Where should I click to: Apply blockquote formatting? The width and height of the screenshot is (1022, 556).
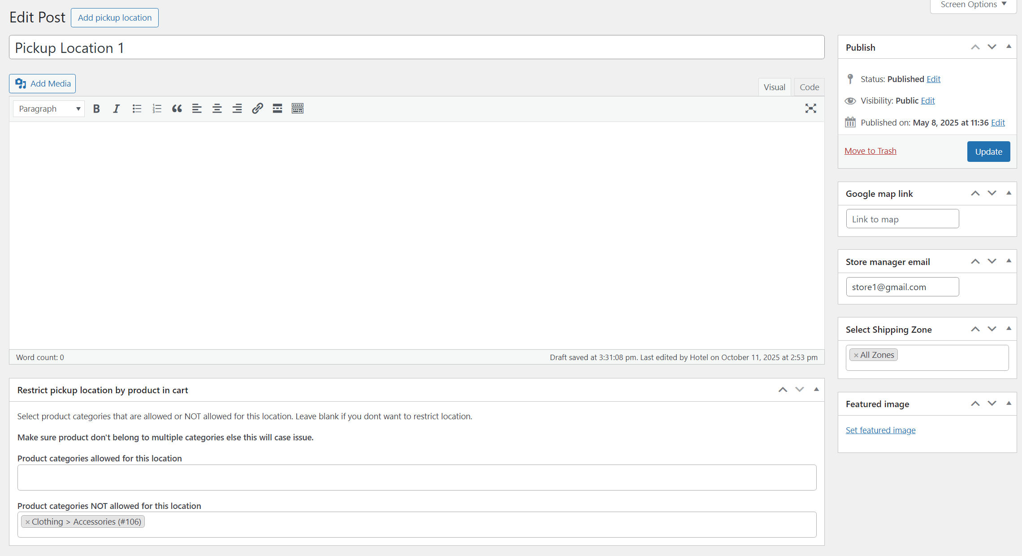(177, 109)
